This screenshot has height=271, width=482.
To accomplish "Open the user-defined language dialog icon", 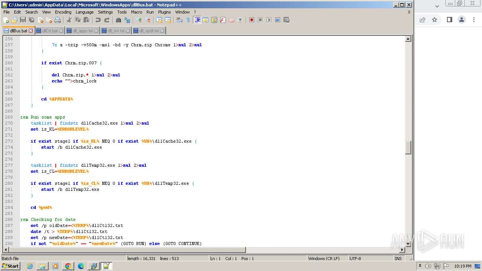I will click(x=206, y=20).
